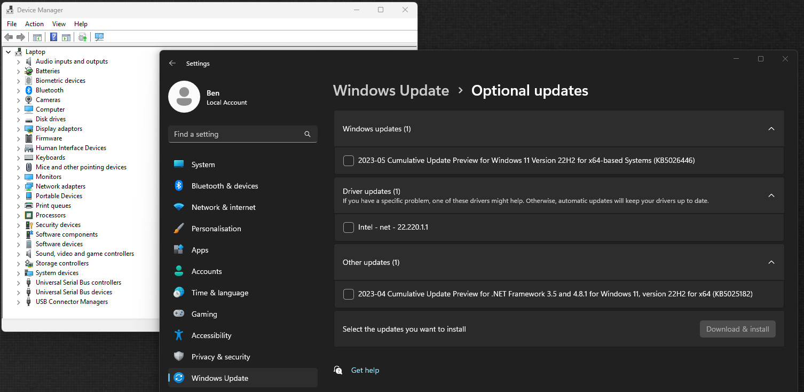Image resolution: width=804 pixels, height=392 pixels.
Task: Open the Help menu in Device Manager
Action: click(x=81, y=24)
